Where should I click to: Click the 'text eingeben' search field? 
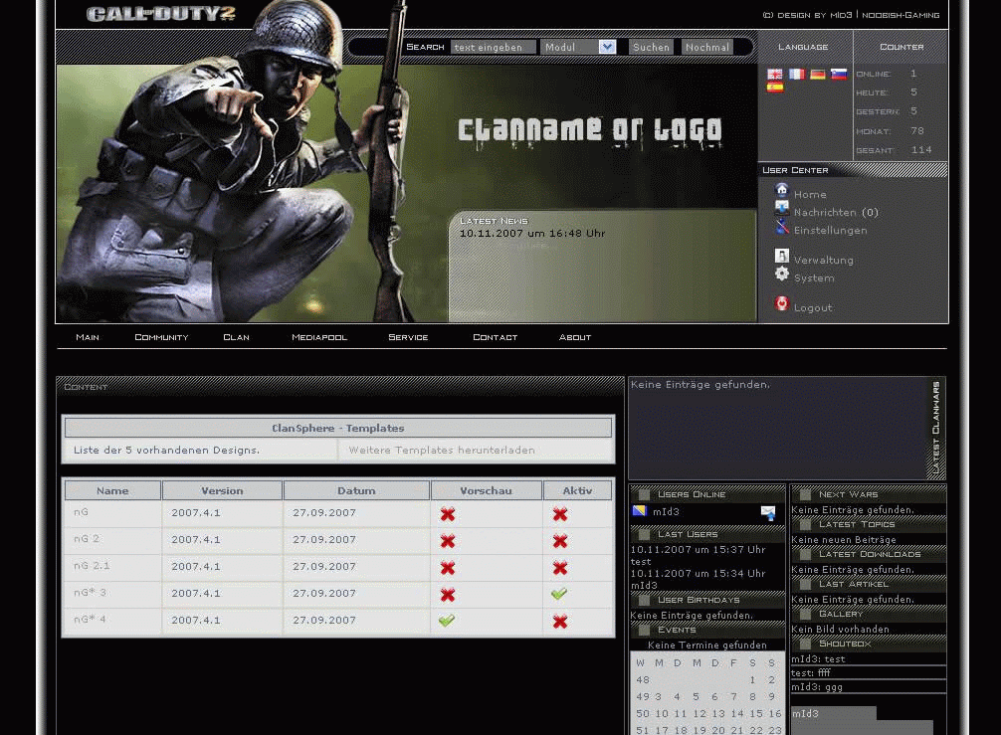[493, 47]
